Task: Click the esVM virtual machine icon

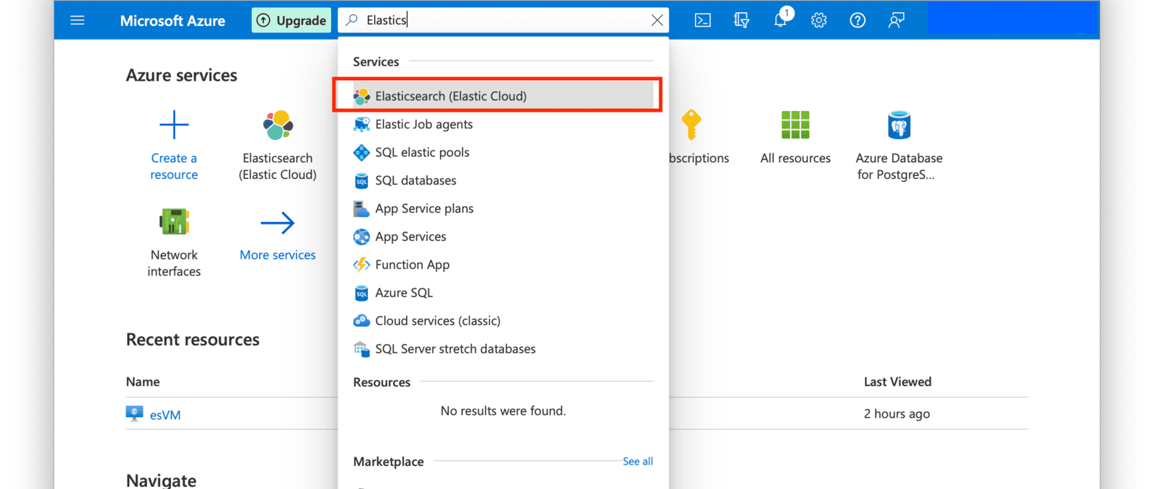Action: [x=134, y=413]
